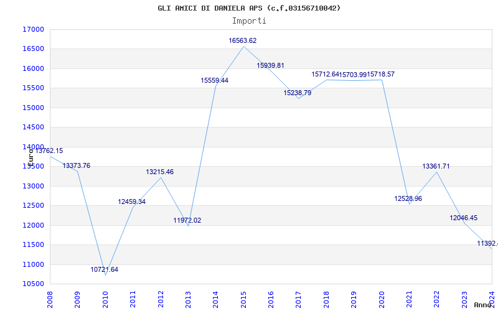Click the y-axis tick 16000
498x311 pixels.
point(33,68)
